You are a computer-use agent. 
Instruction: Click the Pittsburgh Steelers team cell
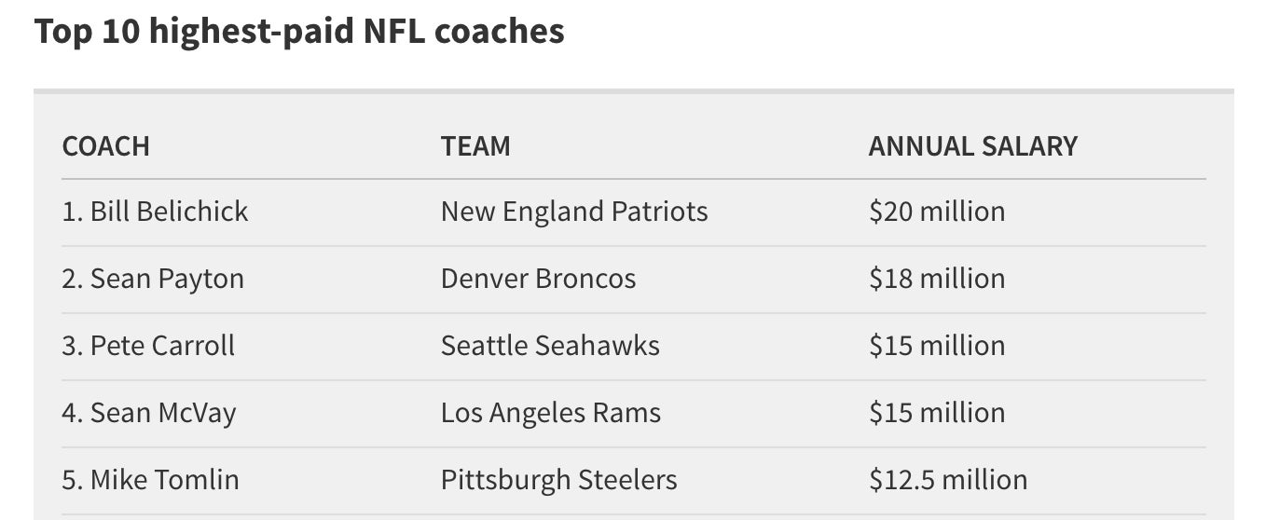pos(558,480)
